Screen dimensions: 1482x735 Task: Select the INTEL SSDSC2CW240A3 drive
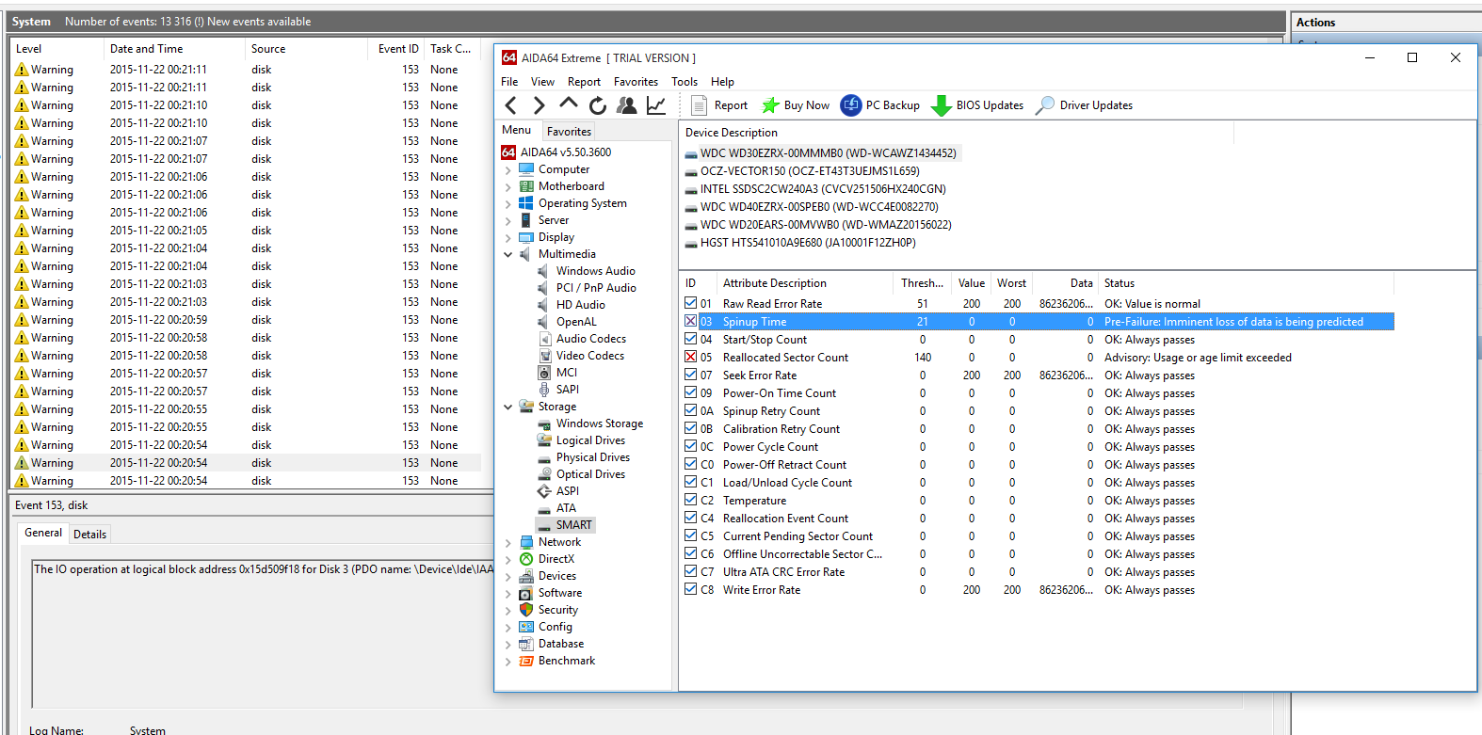[823, 189]
